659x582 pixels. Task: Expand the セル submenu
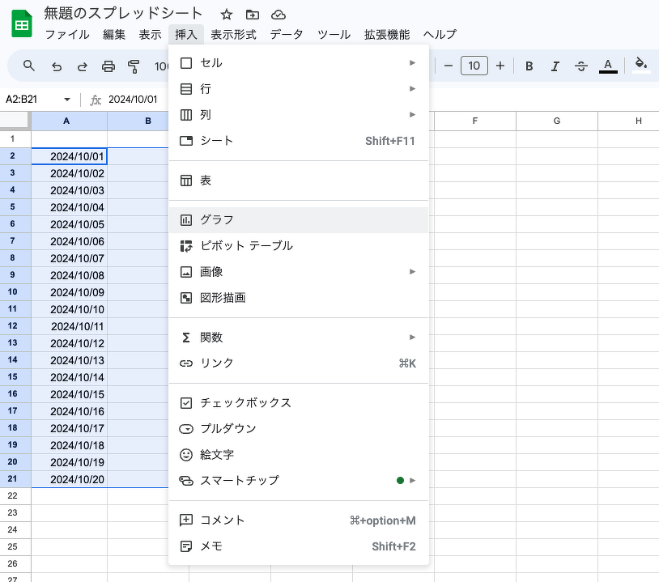(x=298, y=62)
